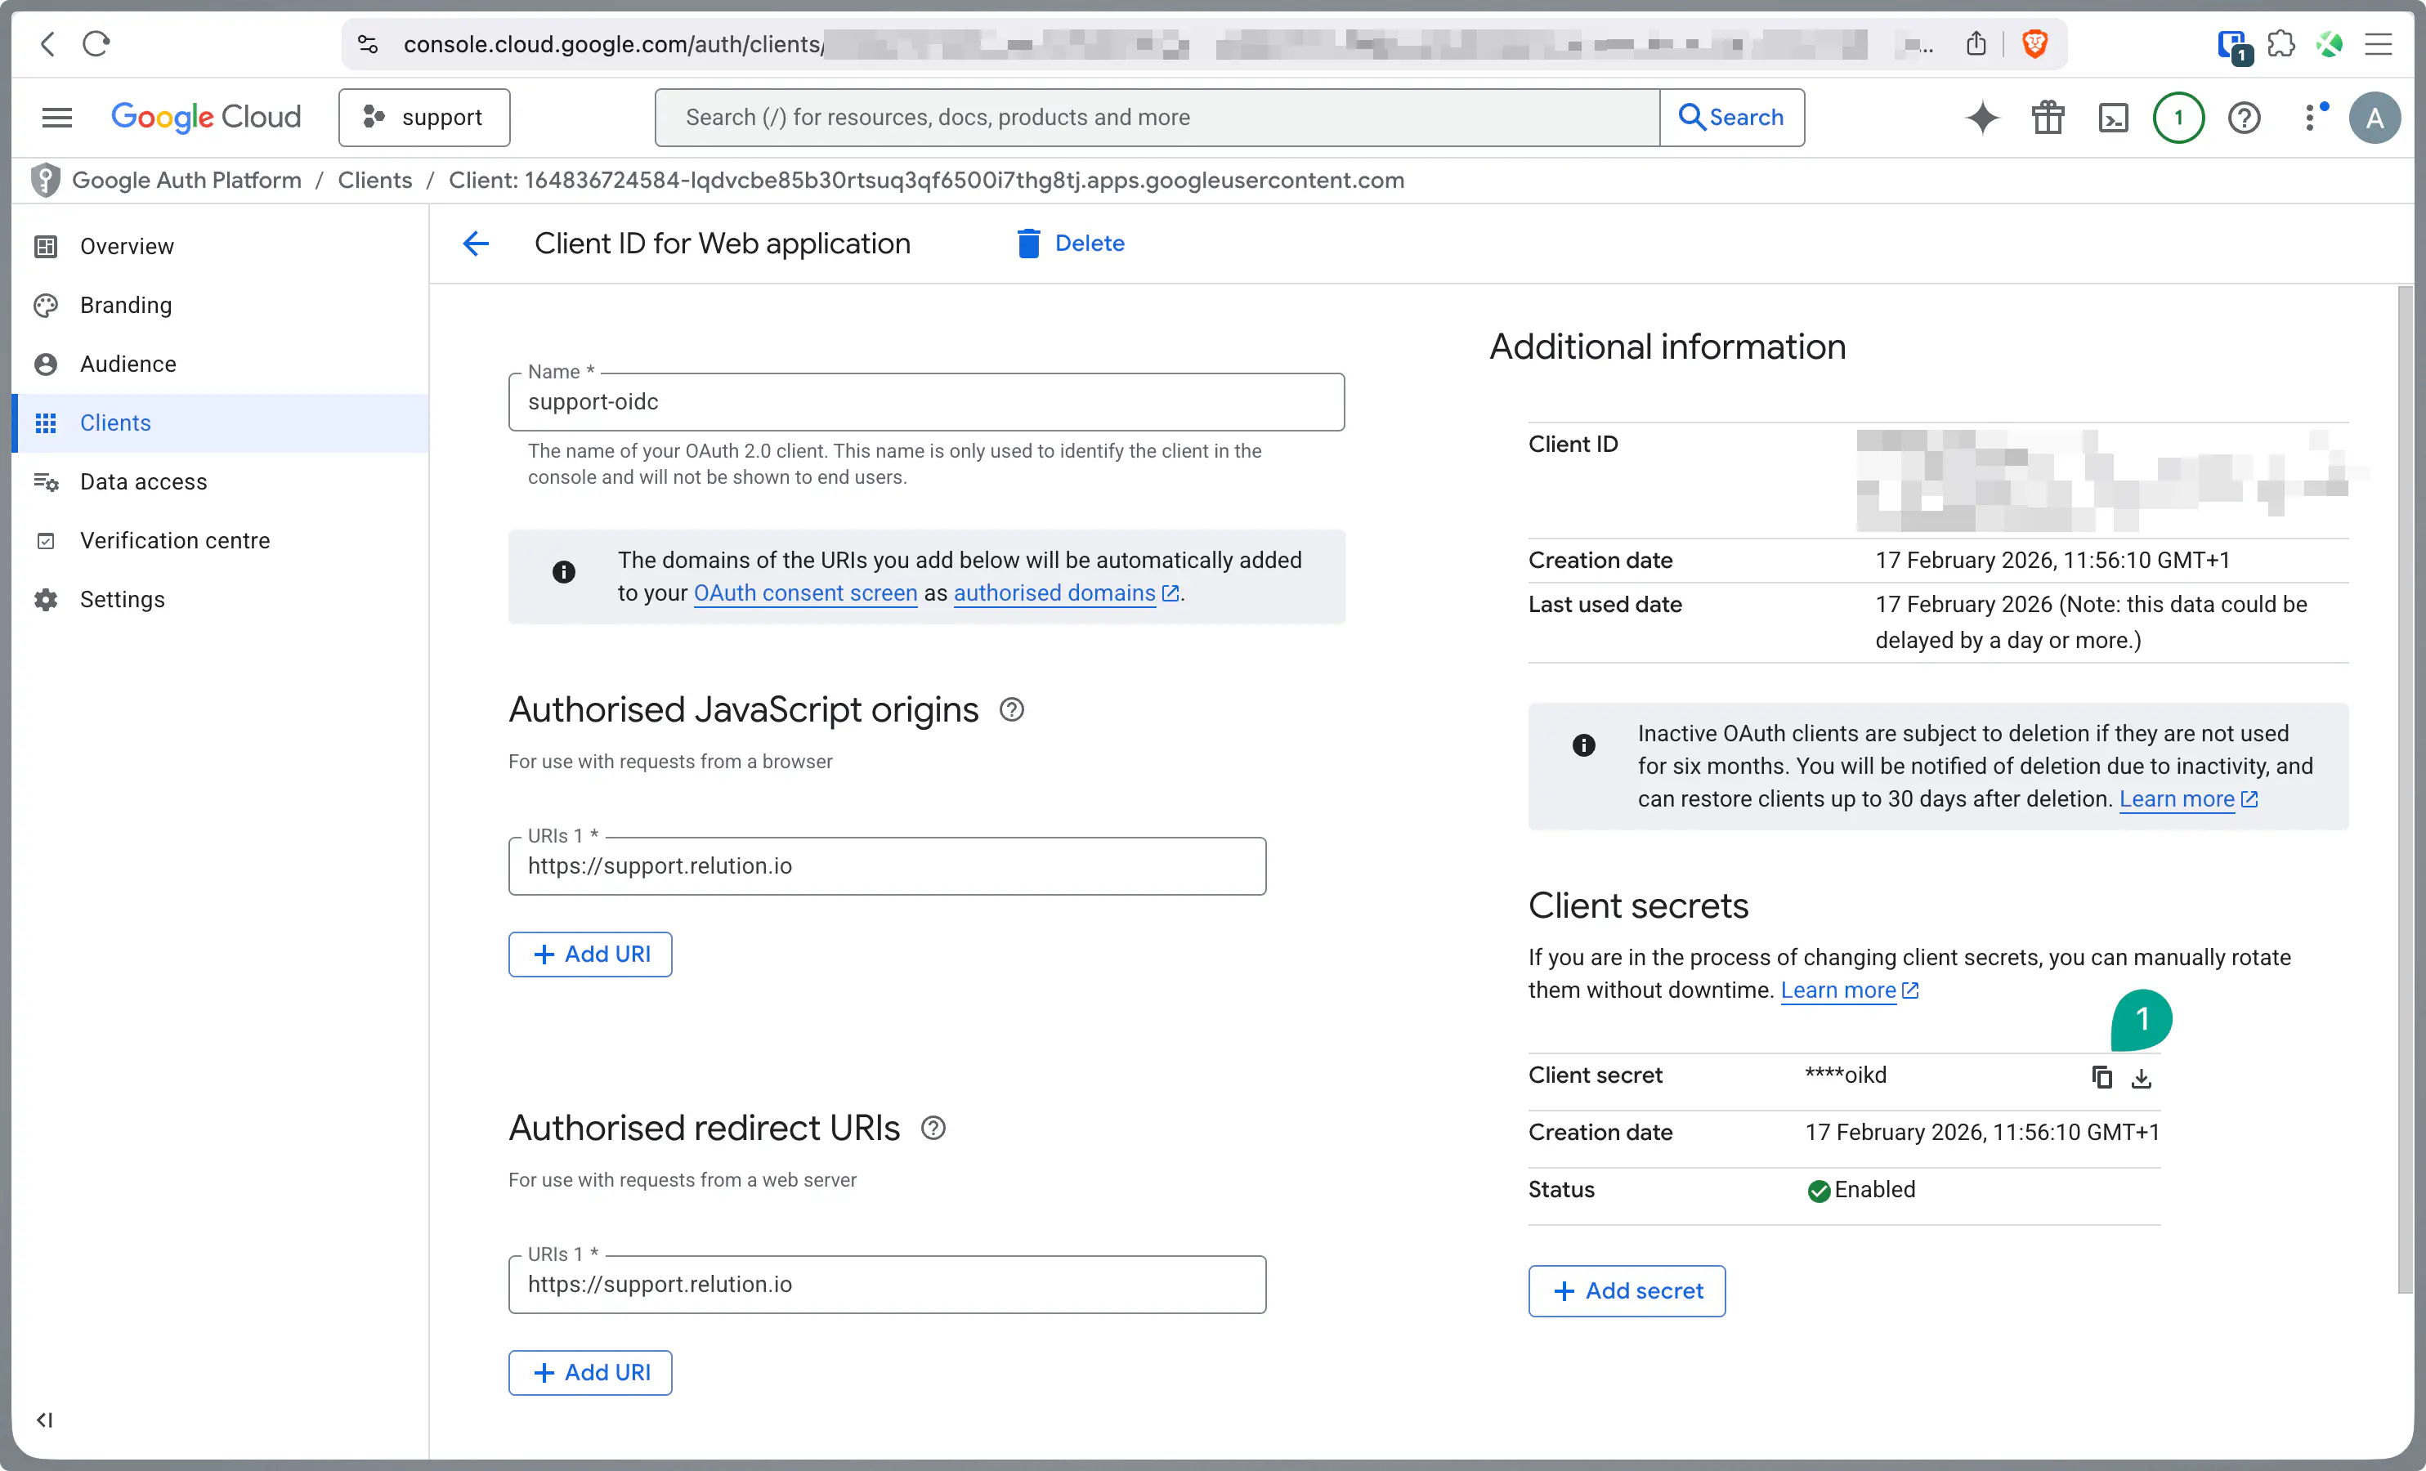Open the three-dot settings and utilities menu

2311,117
